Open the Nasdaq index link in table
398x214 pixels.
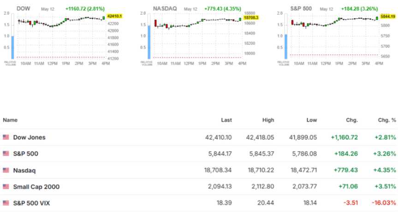pyautogui.click(x=24, y=170)
